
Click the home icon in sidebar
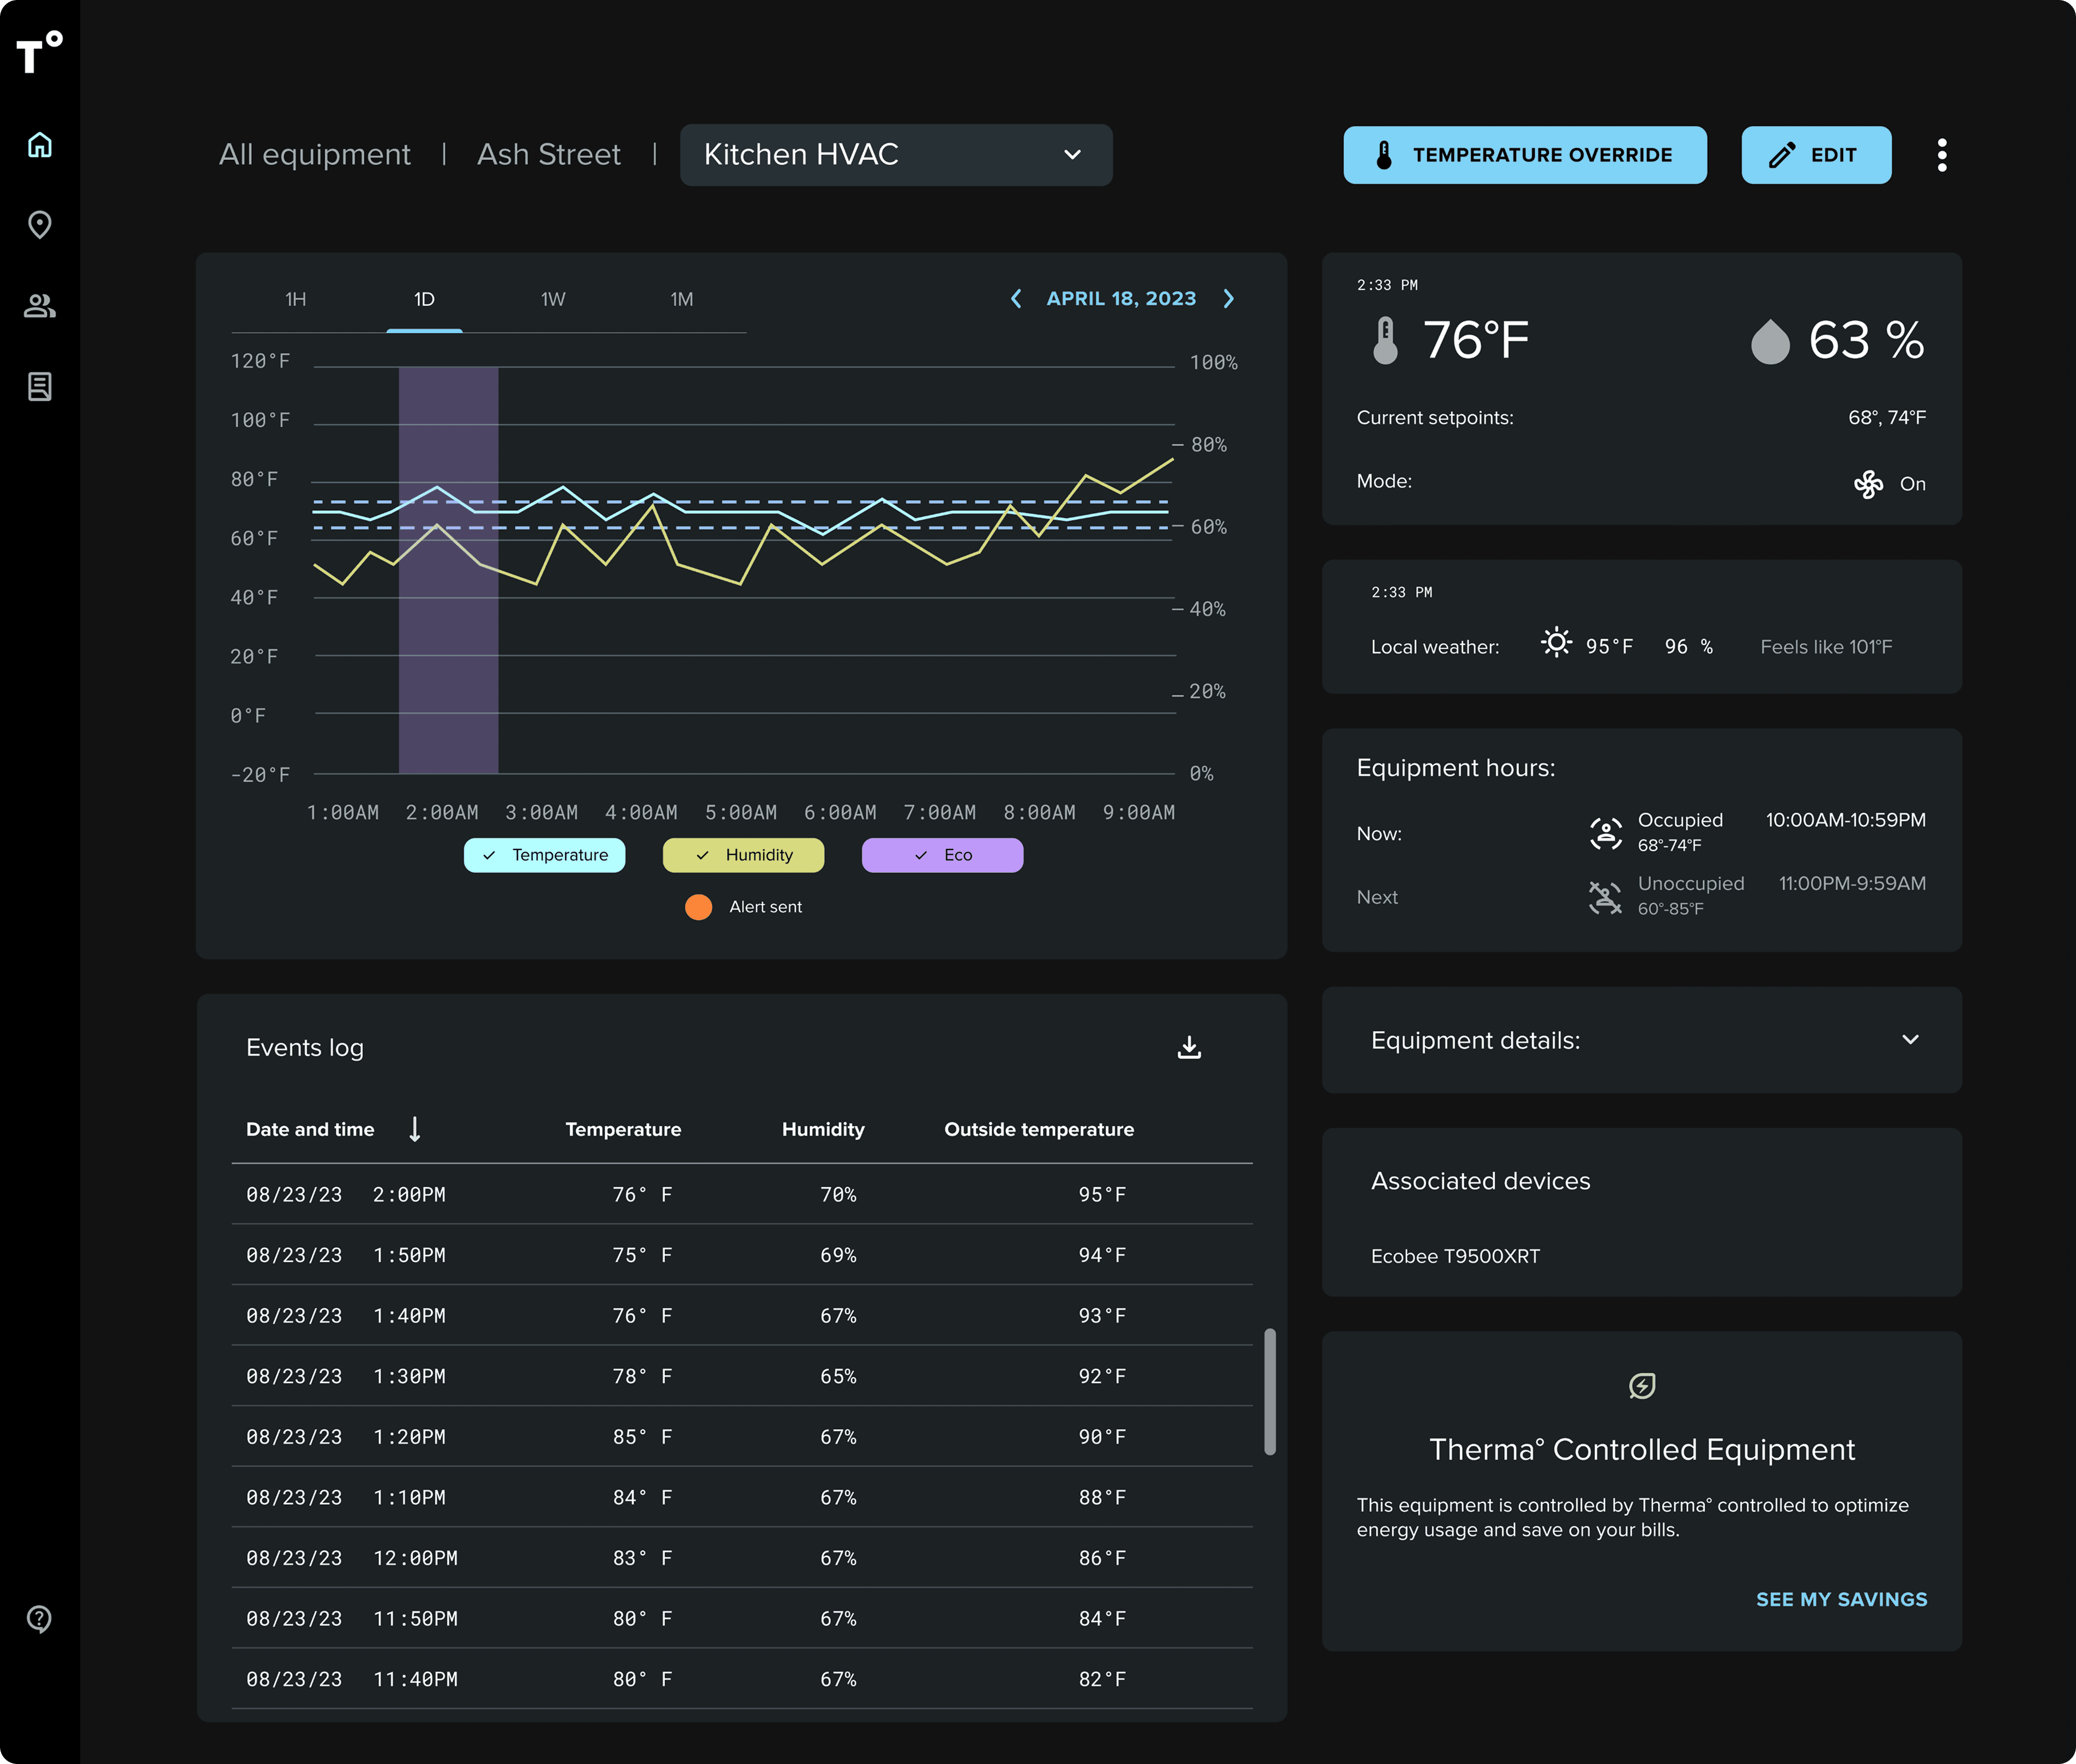click(x=40, y=145)
